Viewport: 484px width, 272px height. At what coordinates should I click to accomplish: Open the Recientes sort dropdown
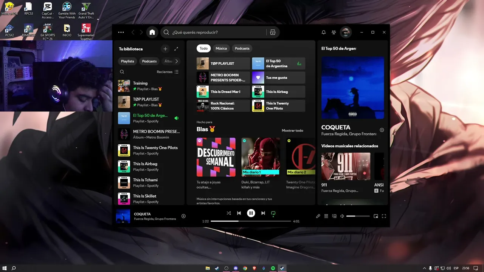[168, 72]
